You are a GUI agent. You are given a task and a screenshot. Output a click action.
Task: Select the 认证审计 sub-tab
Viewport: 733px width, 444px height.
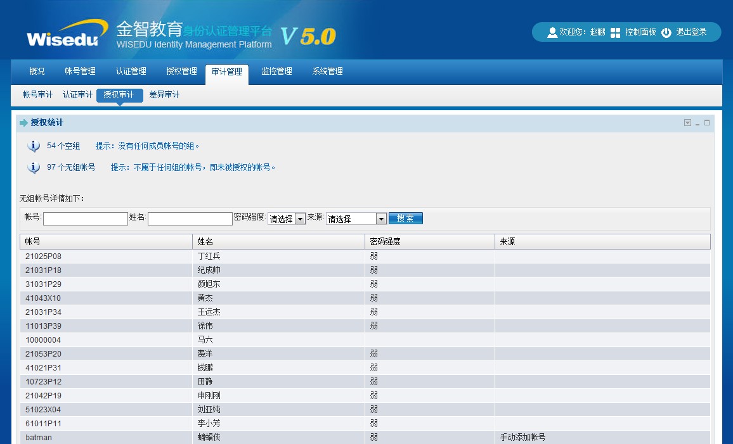(77, 95)
